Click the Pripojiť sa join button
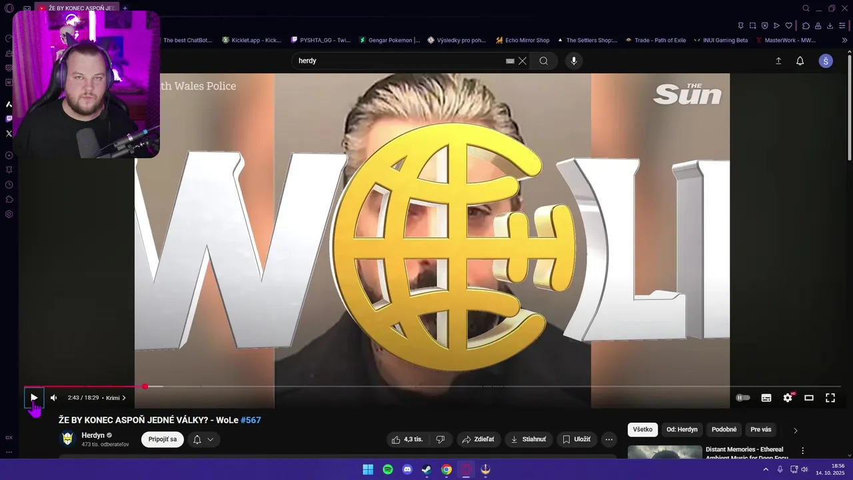The image size is (853, 480). coord(163,439)
